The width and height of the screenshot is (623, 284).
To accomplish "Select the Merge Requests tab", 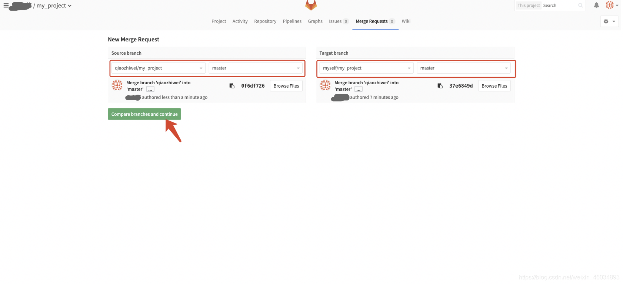I will [375, 21].
